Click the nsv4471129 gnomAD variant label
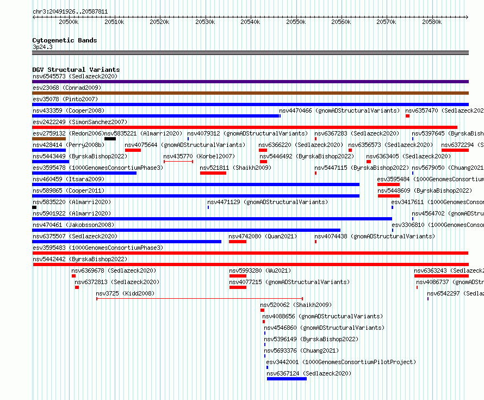484x400 pixels. click(x=268, y=202)
